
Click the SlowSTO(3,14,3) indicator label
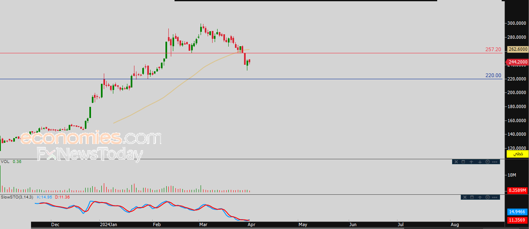(x=18, y=197)
